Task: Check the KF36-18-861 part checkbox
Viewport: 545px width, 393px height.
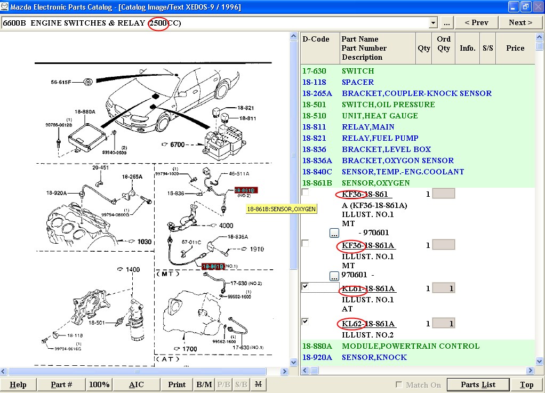Action: [305, 192]
